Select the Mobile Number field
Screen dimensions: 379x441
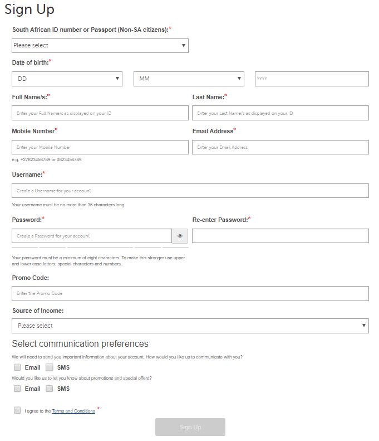(x=100, y=147)
